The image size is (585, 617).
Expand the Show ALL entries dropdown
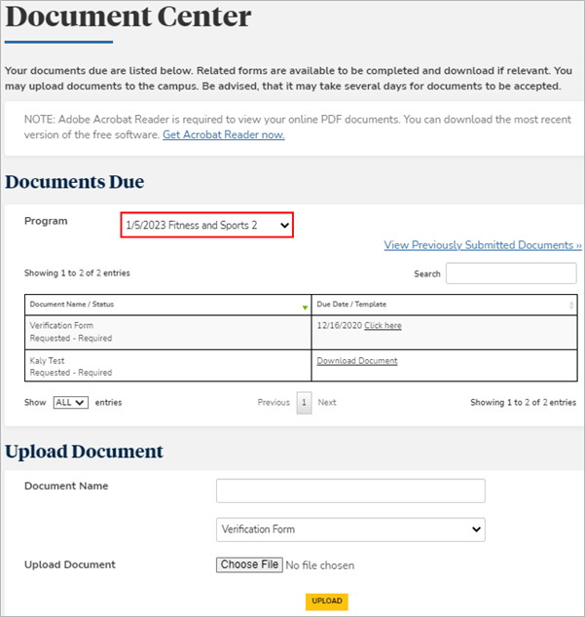(x=69, y=403)
